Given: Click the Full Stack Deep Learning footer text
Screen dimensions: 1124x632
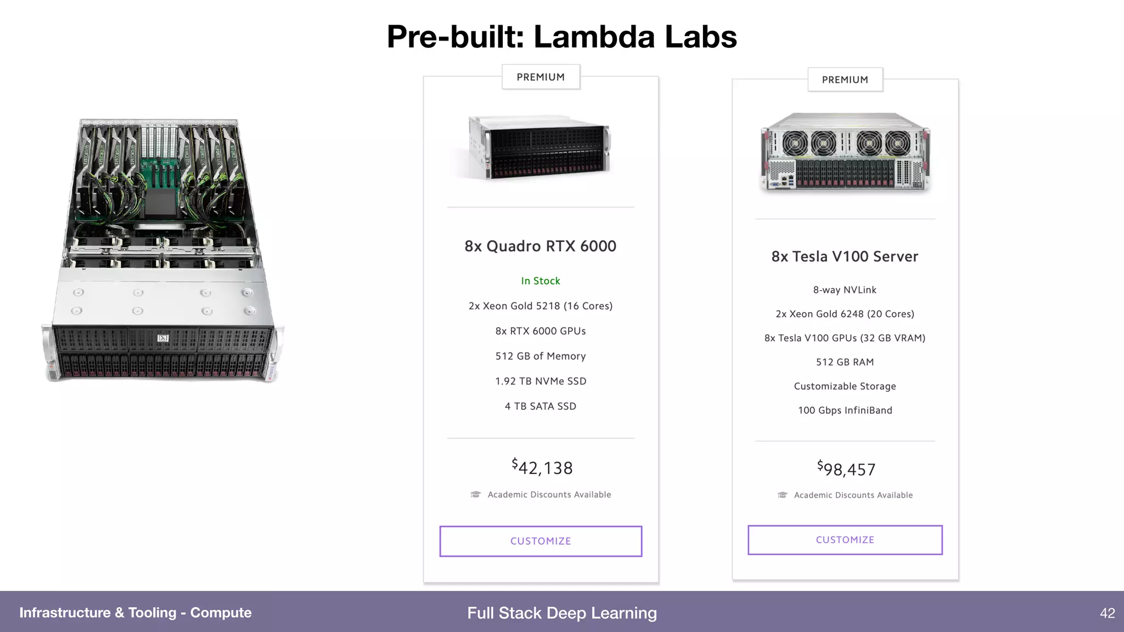Looking at the screenshot, I should pos(562,613).
